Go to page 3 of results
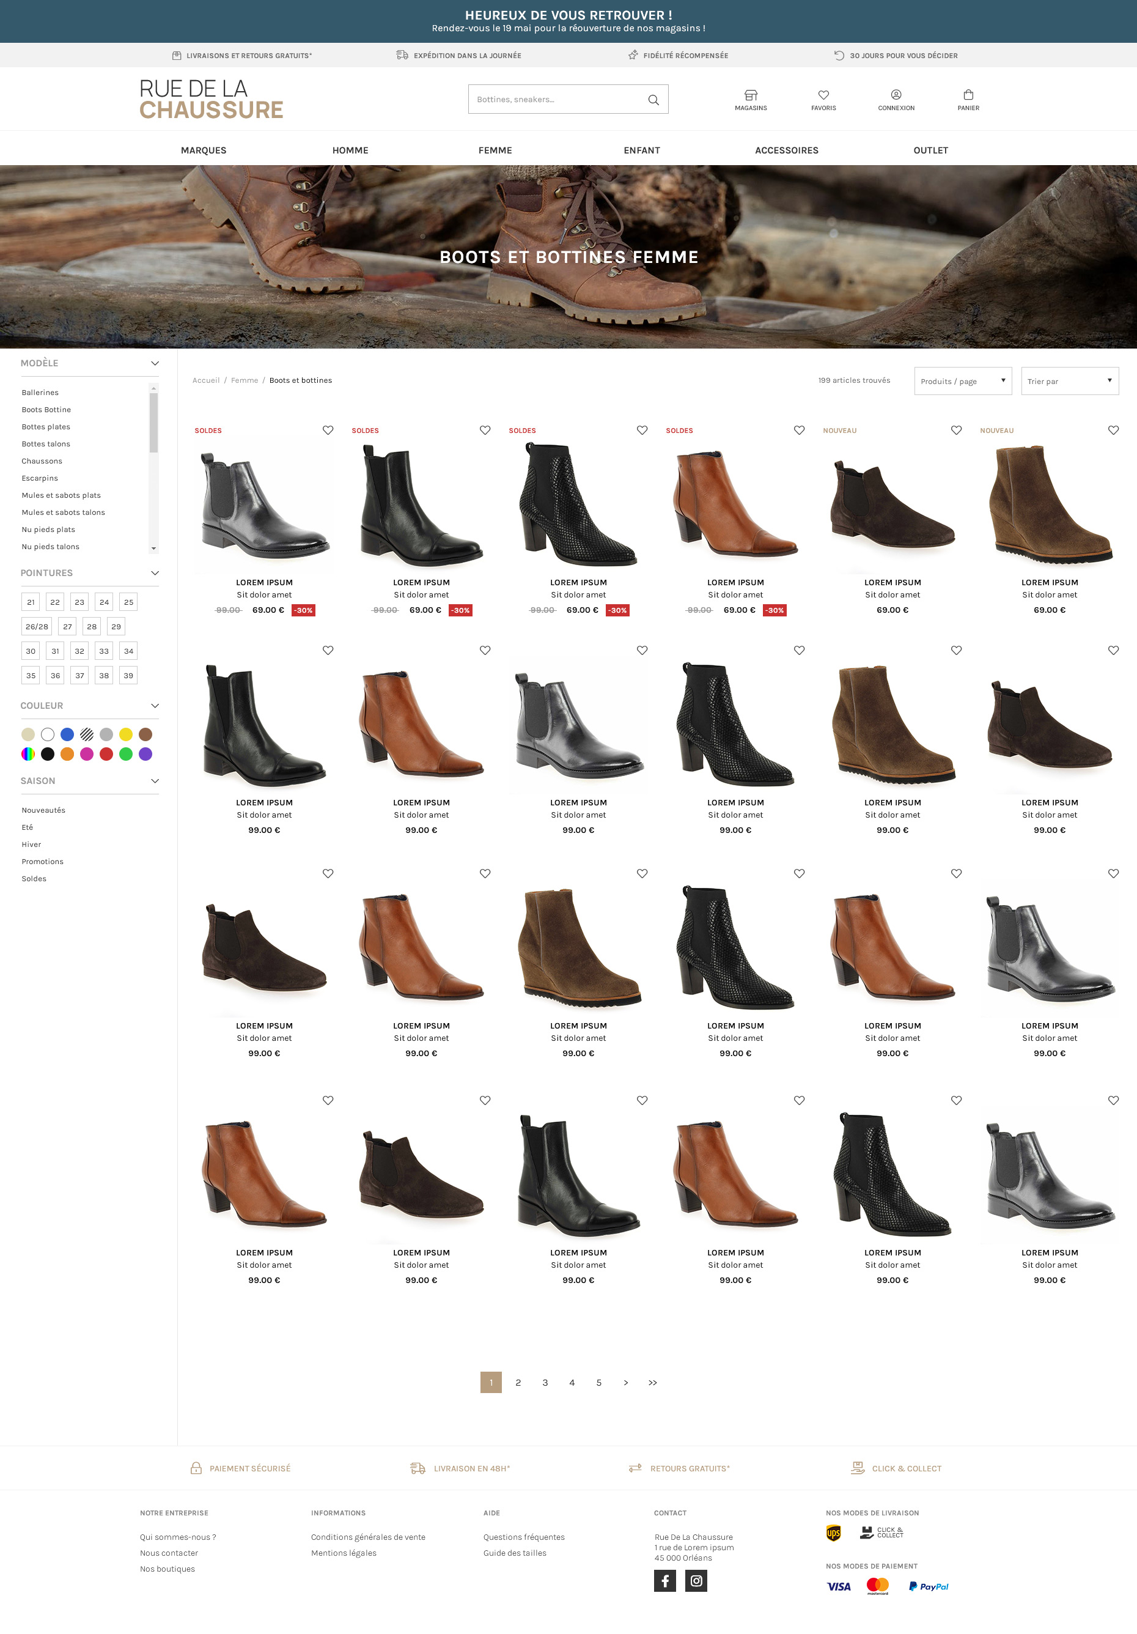The image size is (1137, 1634). tap(545, 1382)
